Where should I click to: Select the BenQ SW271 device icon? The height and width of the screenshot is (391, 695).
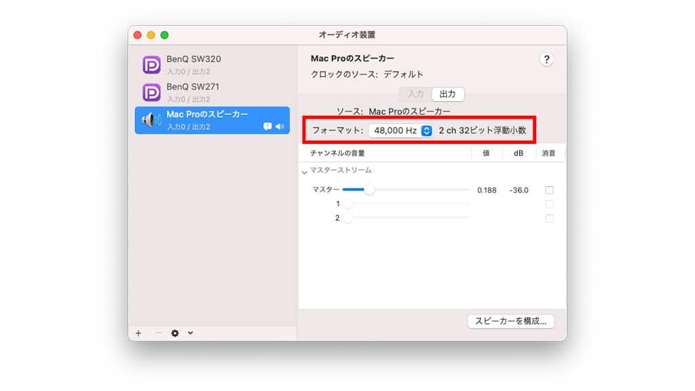151,92
